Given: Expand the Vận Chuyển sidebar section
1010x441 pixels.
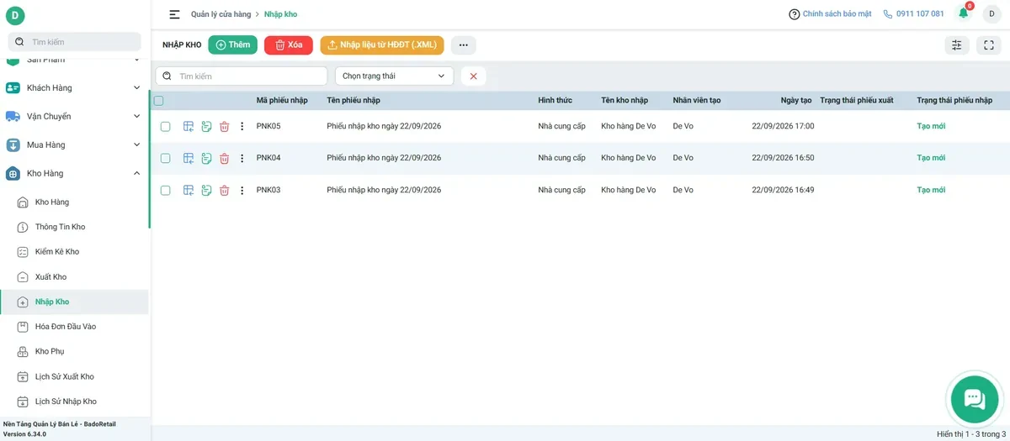Looking at the screenshot, I should pos(74,117).
